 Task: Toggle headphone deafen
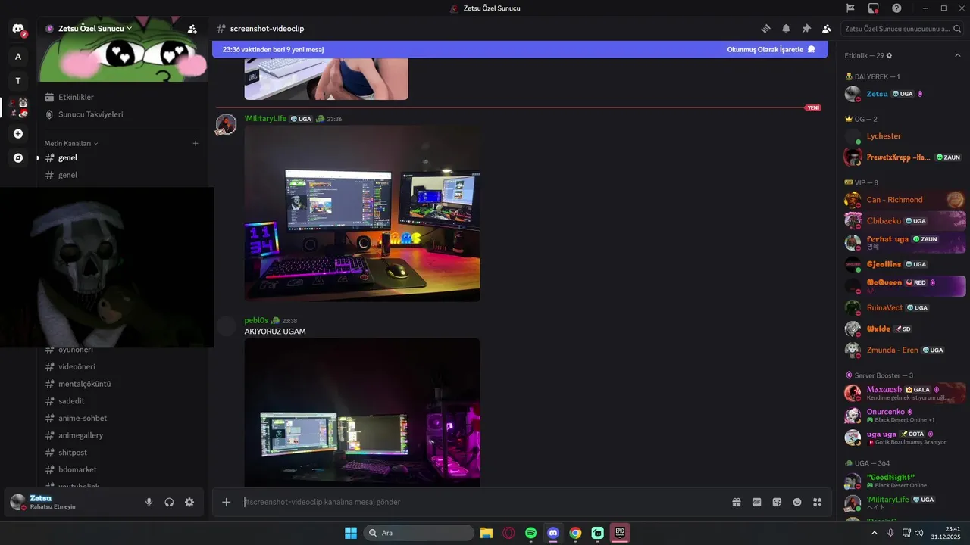point(169,502)
